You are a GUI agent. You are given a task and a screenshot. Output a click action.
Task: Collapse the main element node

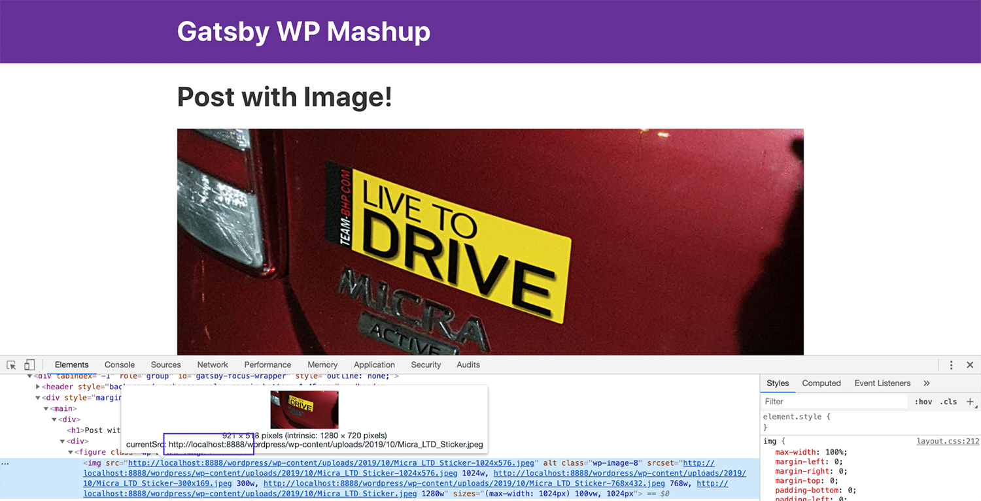[x=46, y=409]
